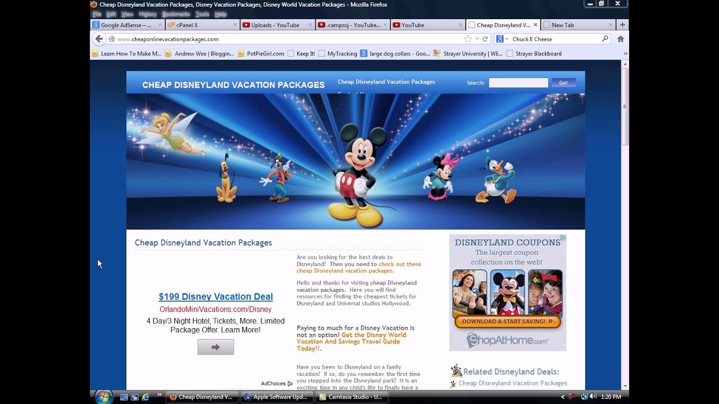Switch to Camtasia Studio taskbar button
The image size is (719, 404).
351,397
